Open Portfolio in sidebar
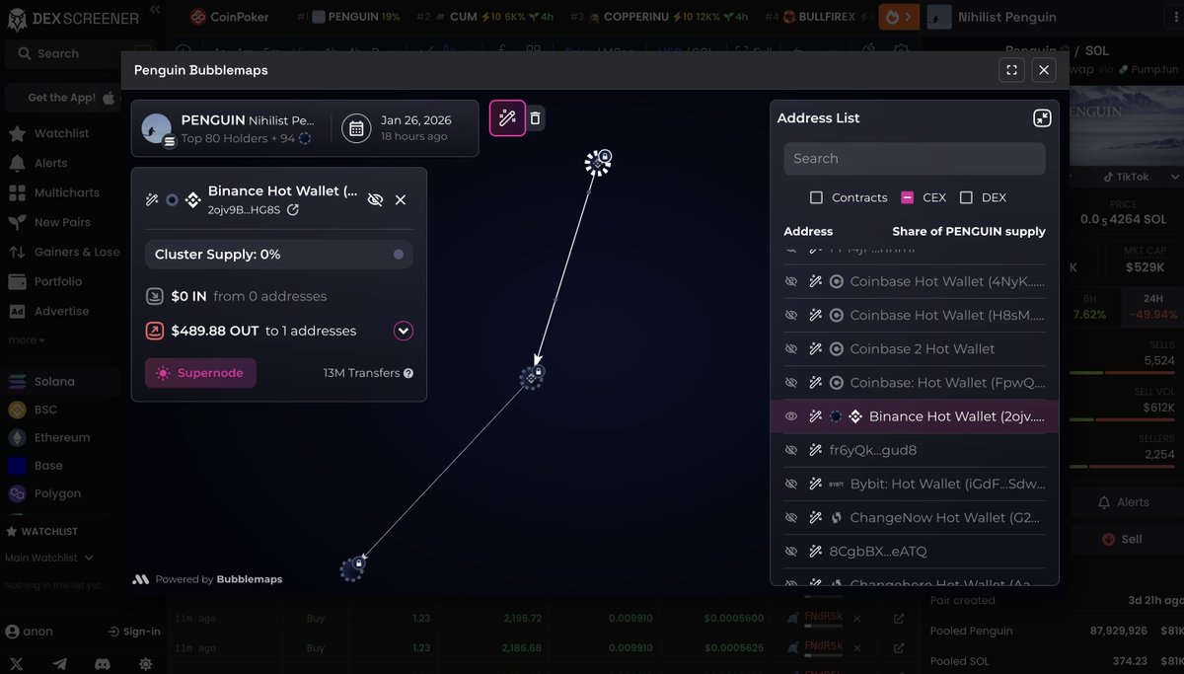 pyautogui.click(x=57, y=281)
